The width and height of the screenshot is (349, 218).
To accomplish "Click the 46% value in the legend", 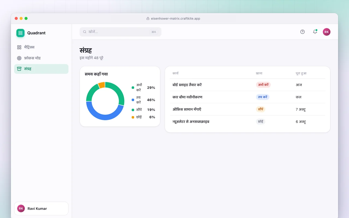I will tap(151, 100).
